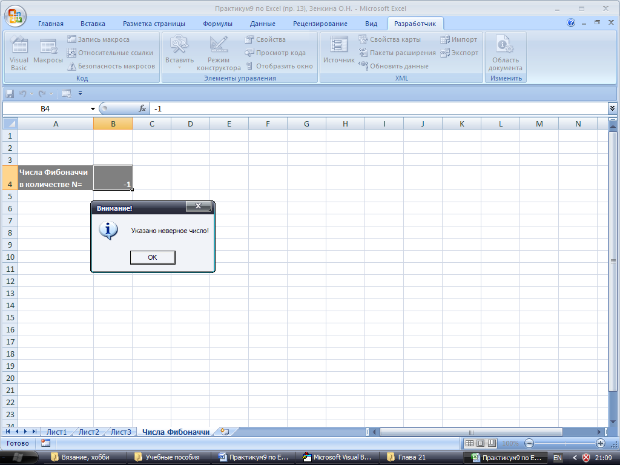Click zoom in plus button
Image resolution: width=620 pixels, height=465 pixels.
click(600, 443)
